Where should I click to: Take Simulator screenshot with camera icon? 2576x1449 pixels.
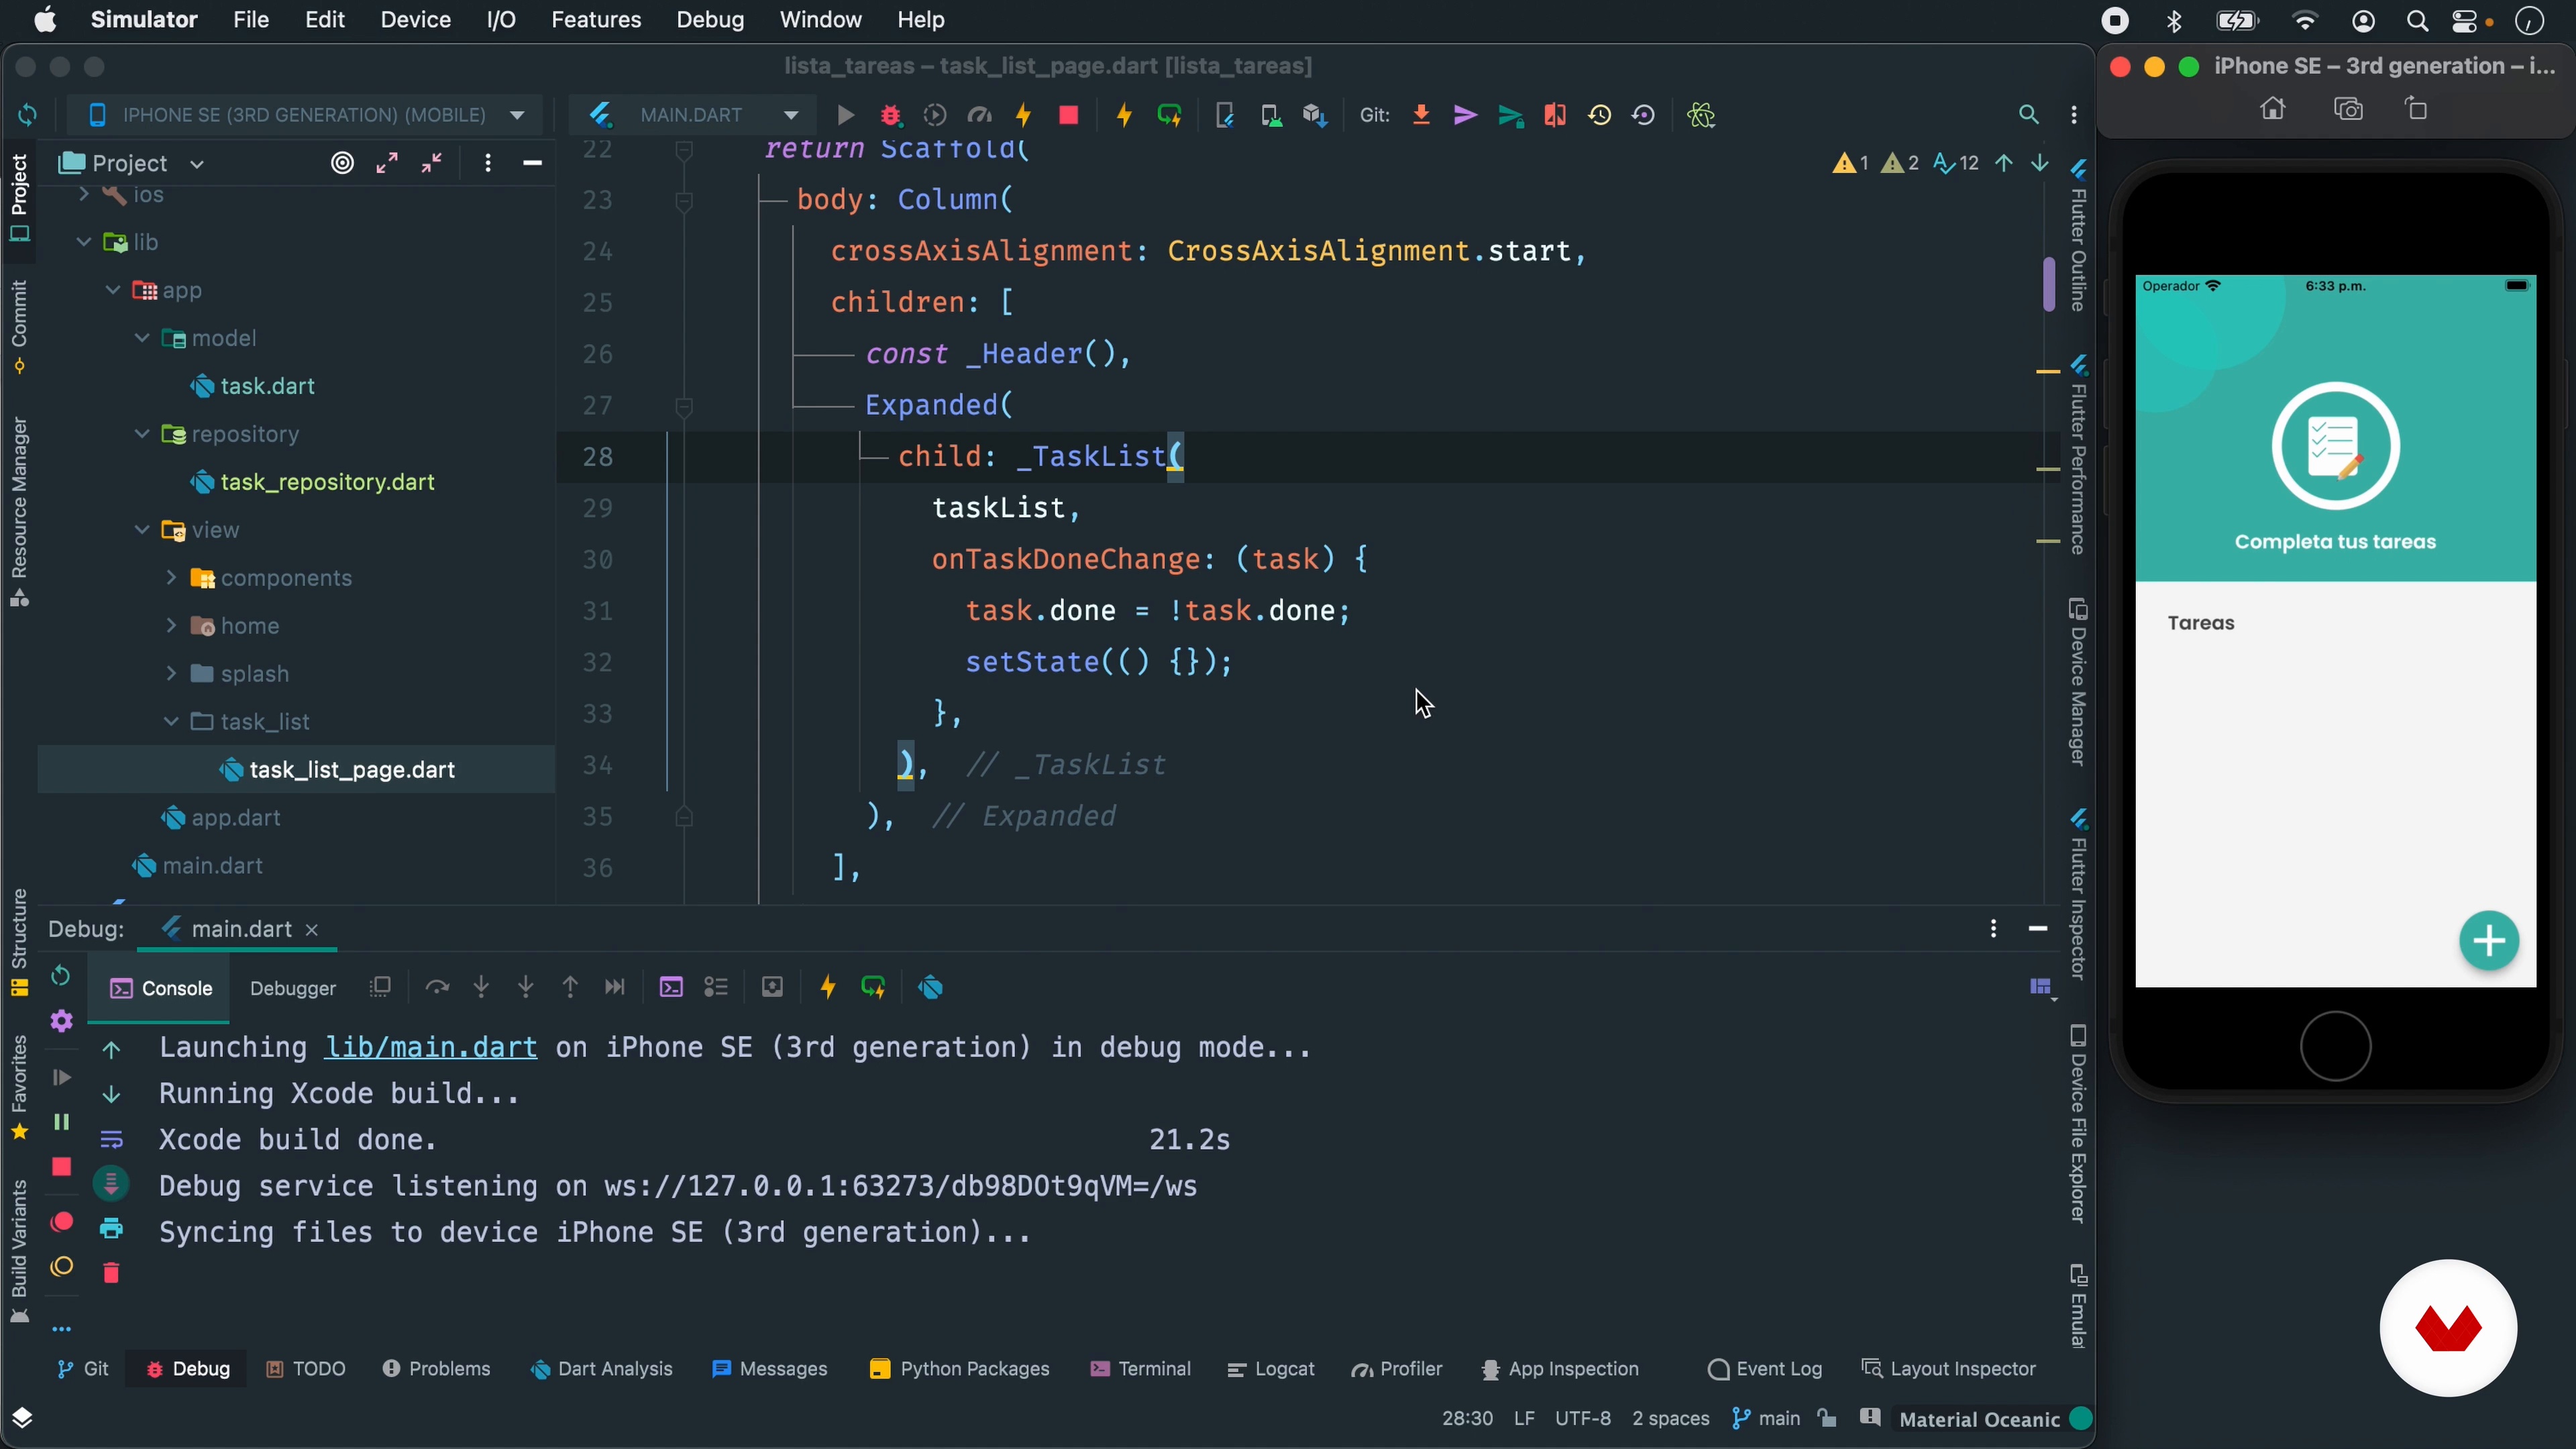[x=2348, y=108]
